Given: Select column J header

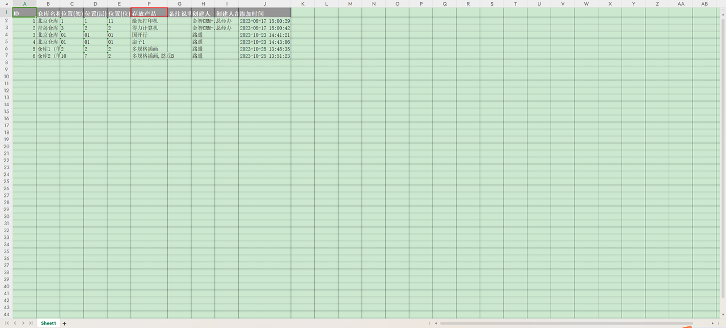Looking at the screenshot, I should [x=265, y=3].
